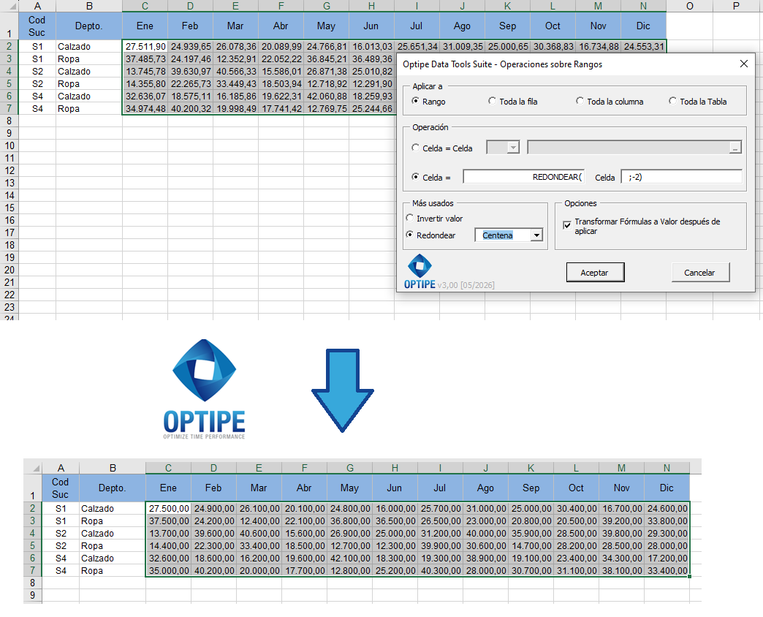Click the select-all corner in top sheet
The width and height of the screenshot is (763, 617).
coord(10,7)
